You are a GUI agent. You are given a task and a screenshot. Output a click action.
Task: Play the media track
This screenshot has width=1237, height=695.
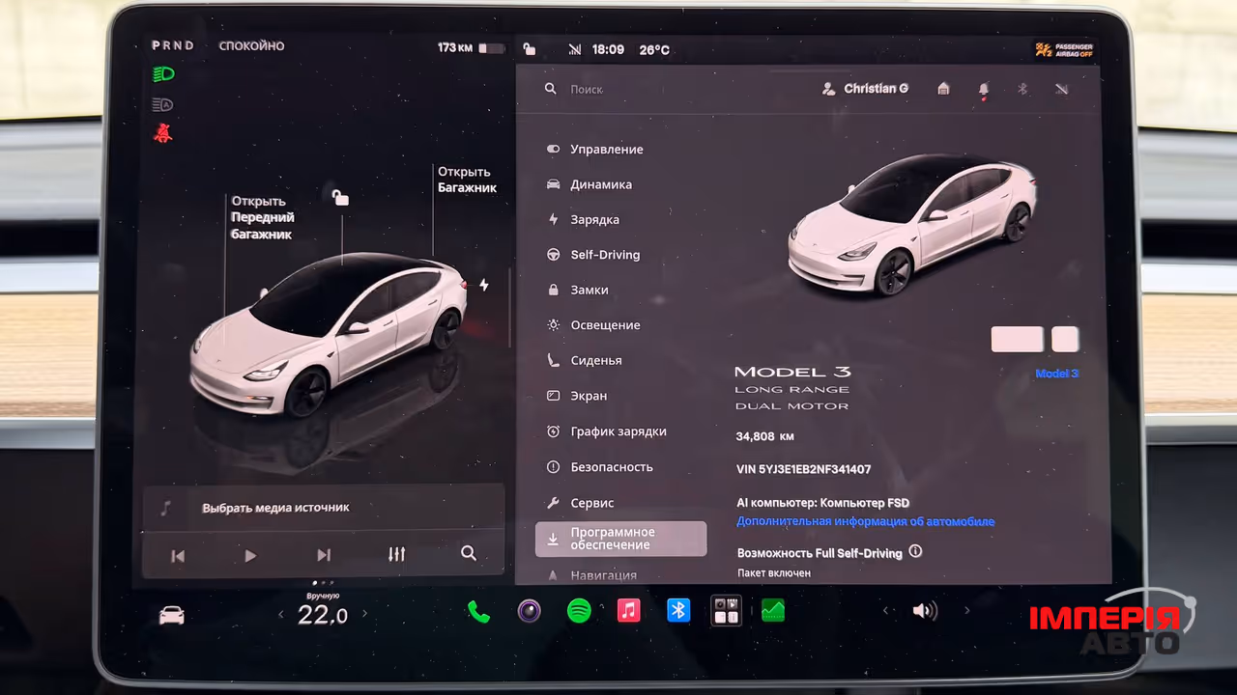(x=250, y=555)
